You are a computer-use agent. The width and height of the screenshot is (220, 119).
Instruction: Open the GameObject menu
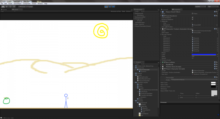(x=18, y=4)
